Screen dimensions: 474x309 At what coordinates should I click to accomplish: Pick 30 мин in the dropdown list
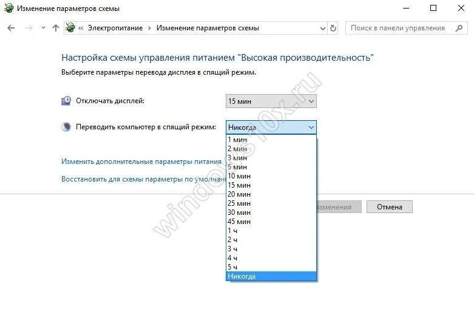pos(271,212)
